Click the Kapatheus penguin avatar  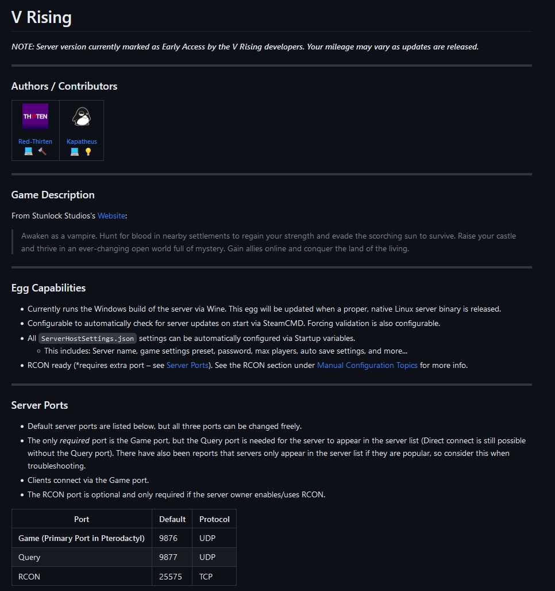point(82,117)
